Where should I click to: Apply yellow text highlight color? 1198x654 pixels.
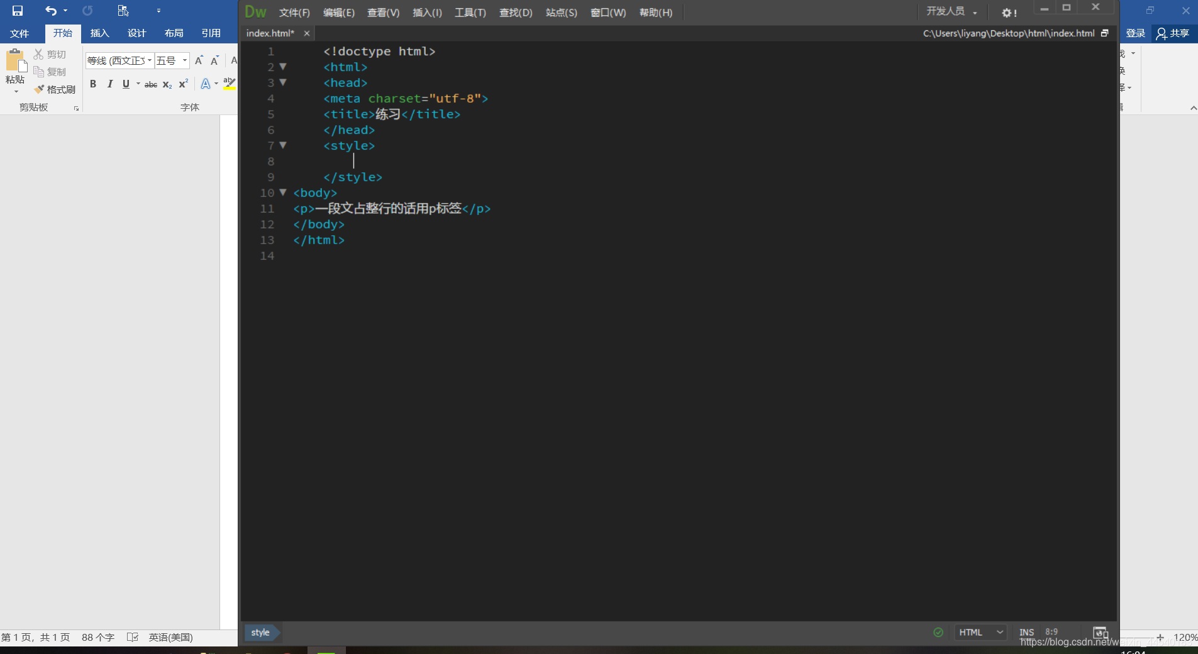(230, 84)
